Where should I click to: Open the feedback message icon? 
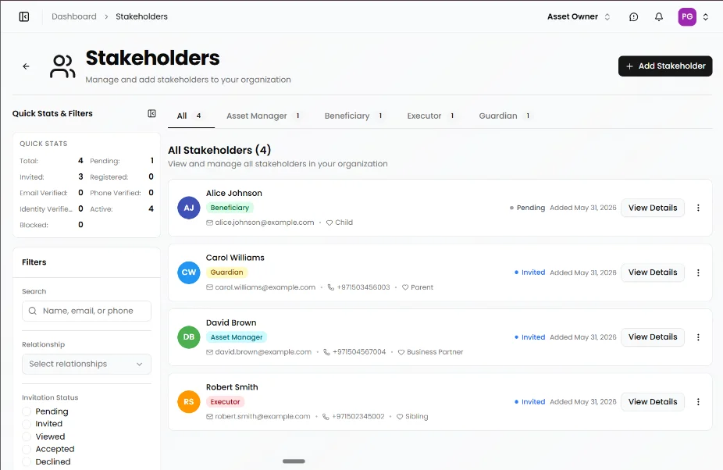point(633,16)
